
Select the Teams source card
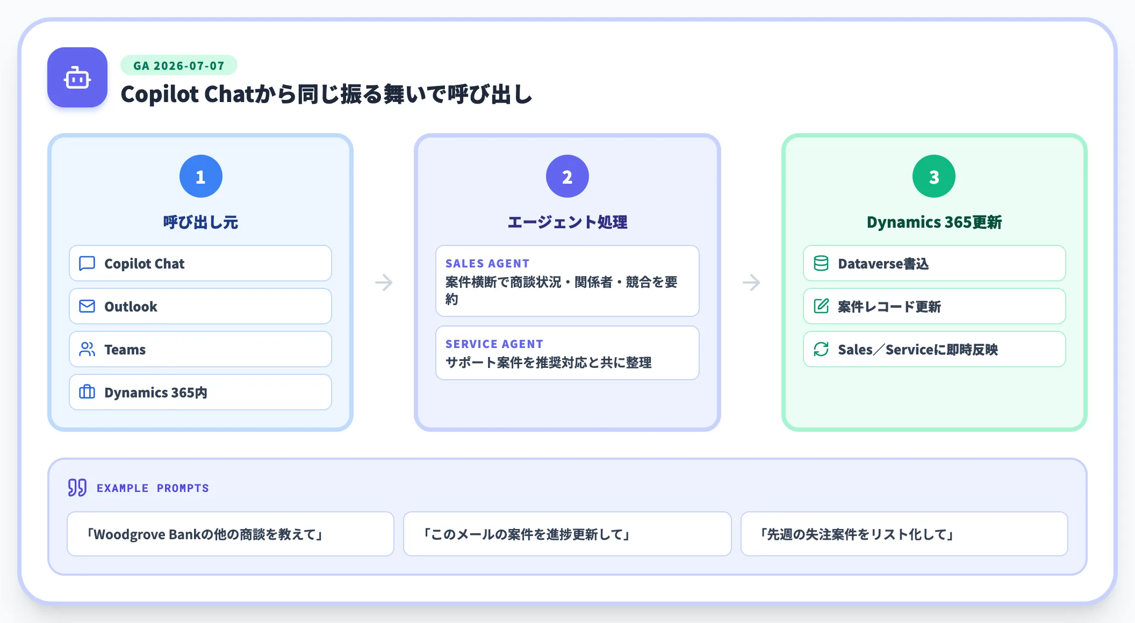(x=200, y=349)
